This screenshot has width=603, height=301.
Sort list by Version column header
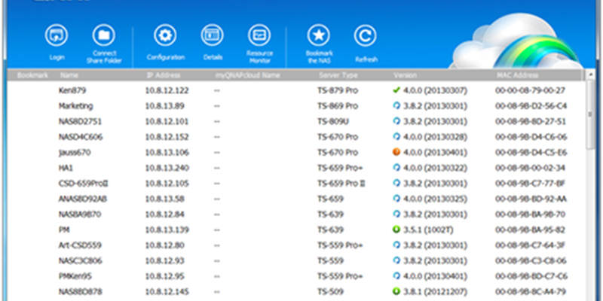pyautogui.click(x=405, y=75)
